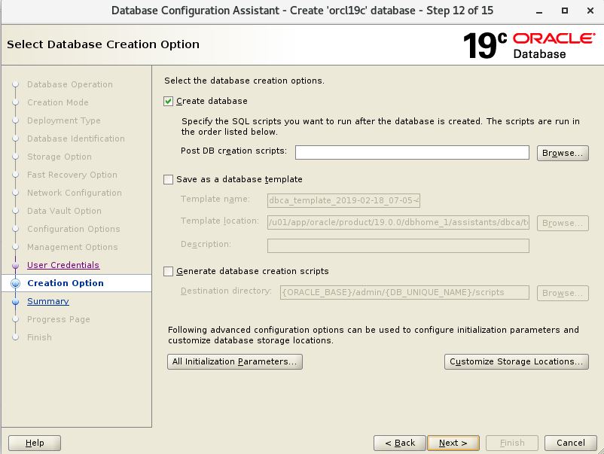Screen dimensions: 604x454
Task: Click Database Identification step label
Action: tap(76, 139)
